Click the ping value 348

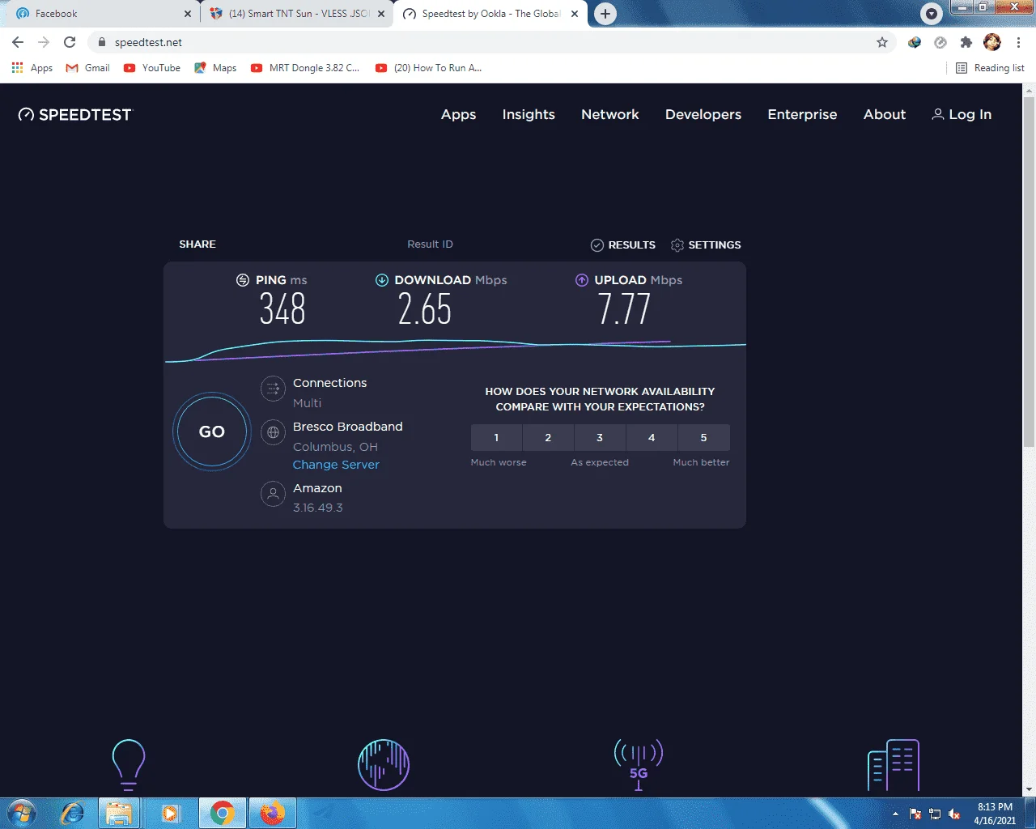[282, 309]
